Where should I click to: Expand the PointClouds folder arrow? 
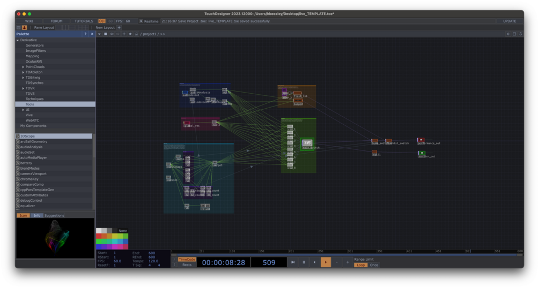tap(23, 67)
